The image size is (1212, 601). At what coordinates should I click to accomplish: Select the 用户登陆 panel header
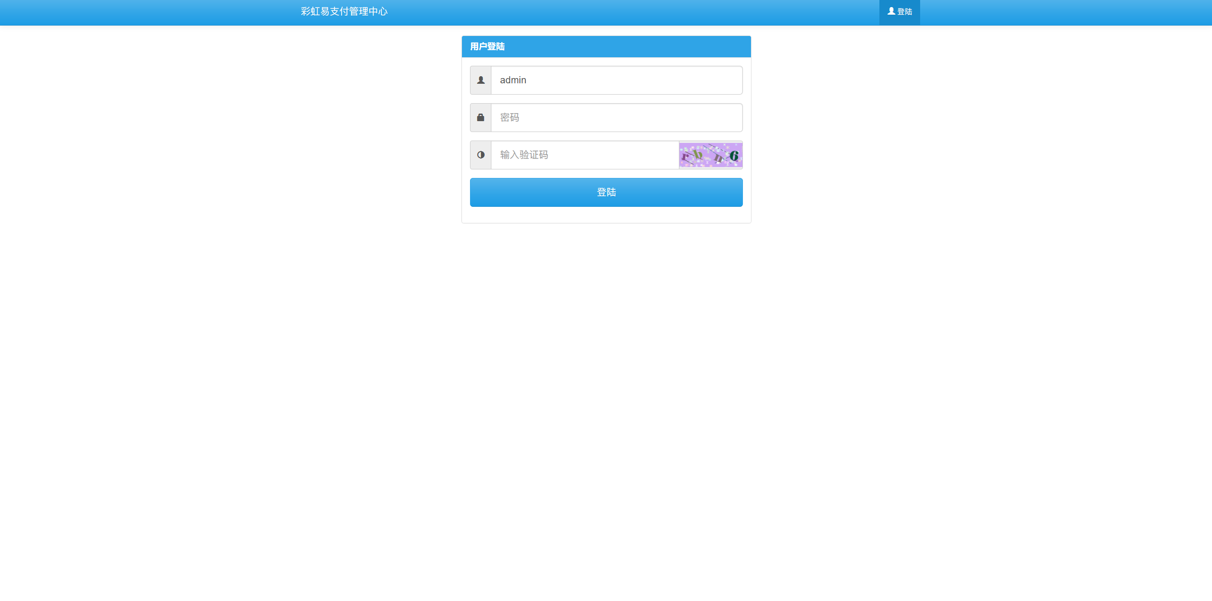point(487,46)
